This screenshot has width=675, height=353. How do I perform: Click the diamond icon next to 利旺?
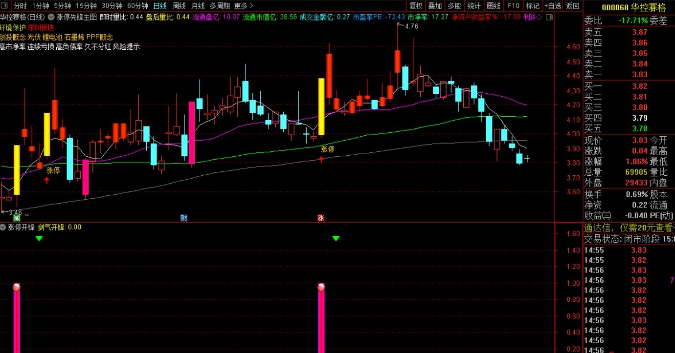tap(539, 17)
